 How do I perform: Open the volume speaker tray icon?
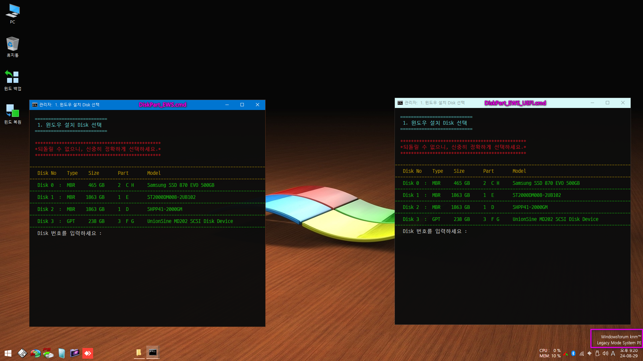tap(605, 353)
